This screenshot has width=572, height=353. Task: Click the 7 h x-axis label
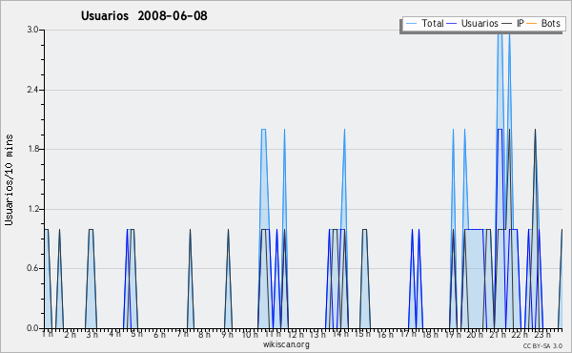pyautogui.click(x=182, y=334)
